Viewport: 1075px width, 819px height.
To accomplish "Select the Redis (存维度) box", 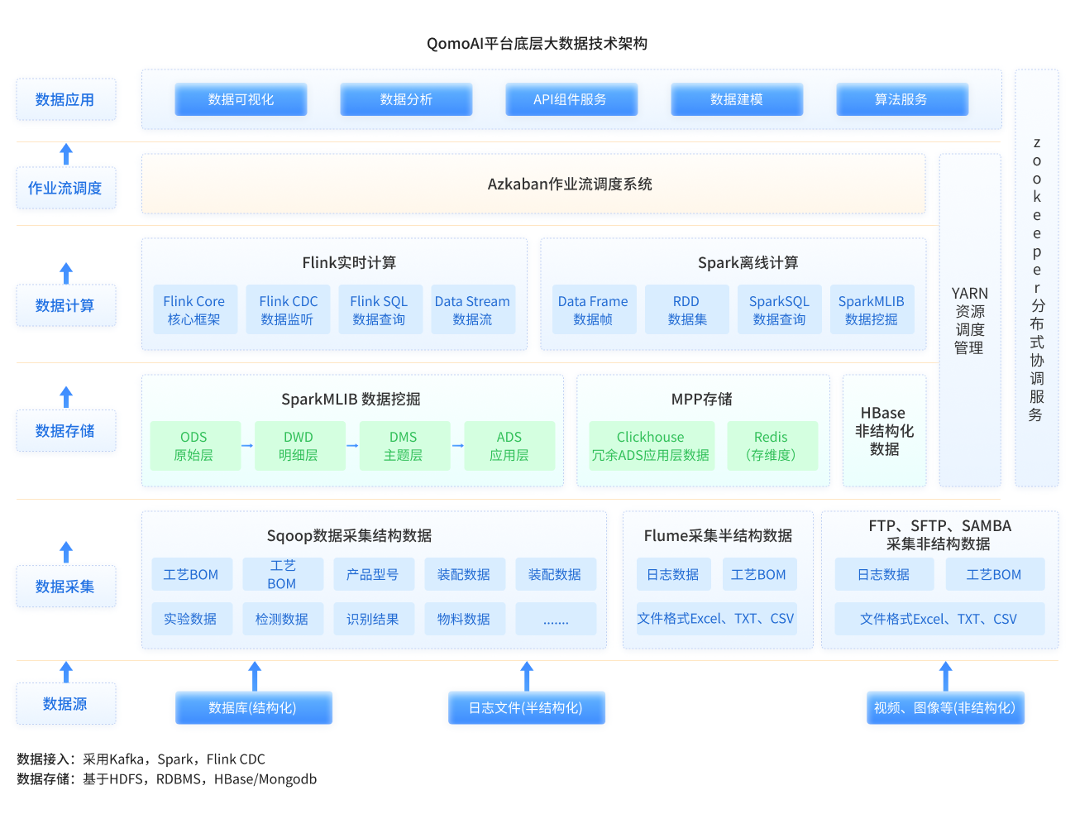I will (x=772, y=446).
